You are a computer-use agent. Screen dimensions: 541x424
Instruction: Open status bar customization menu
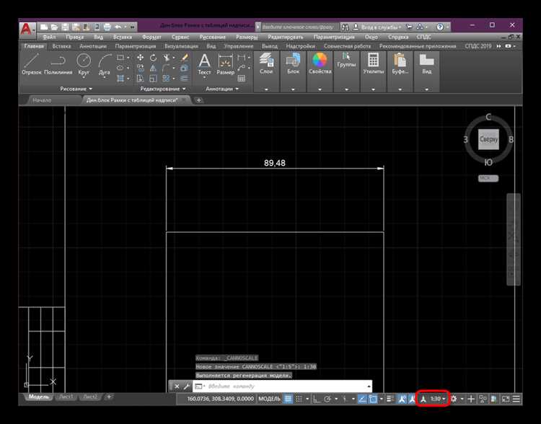tap(516, 399)
